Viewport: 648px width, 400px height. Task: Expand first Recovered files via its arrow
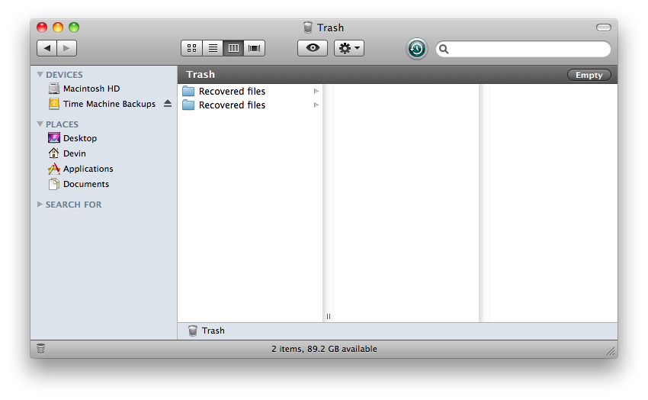pyautogui.click(x=316, y=91)
